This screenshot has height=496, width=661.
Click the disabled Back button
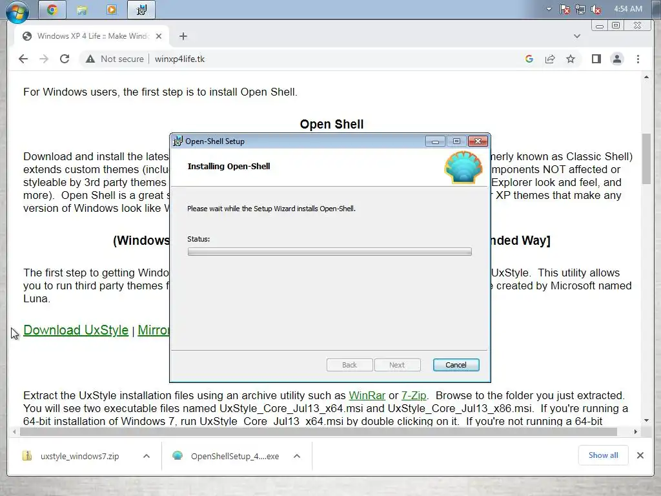tap(349, 366)
